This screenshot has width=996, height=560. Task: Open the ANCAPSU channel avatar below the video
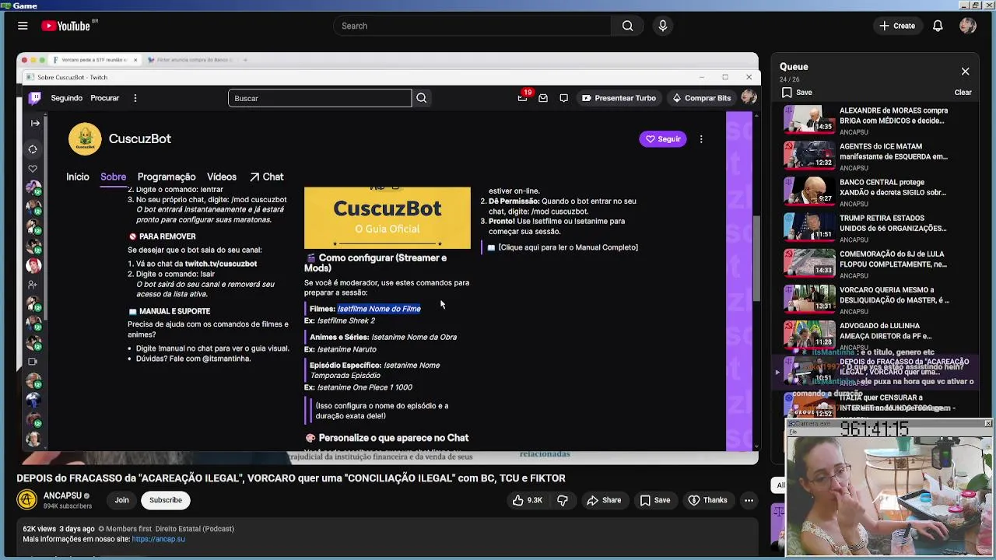[x=27, y=500]
